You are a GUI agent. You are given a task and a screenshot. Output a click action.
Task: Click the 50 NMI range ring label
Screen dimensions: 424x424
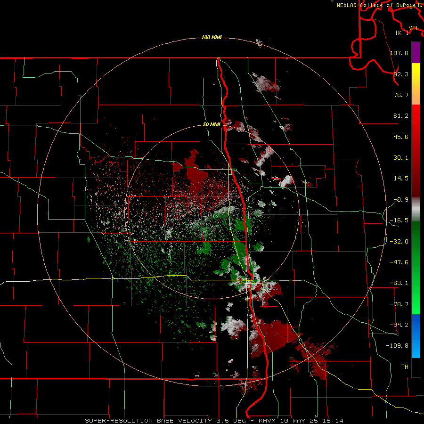pos(212,125)
